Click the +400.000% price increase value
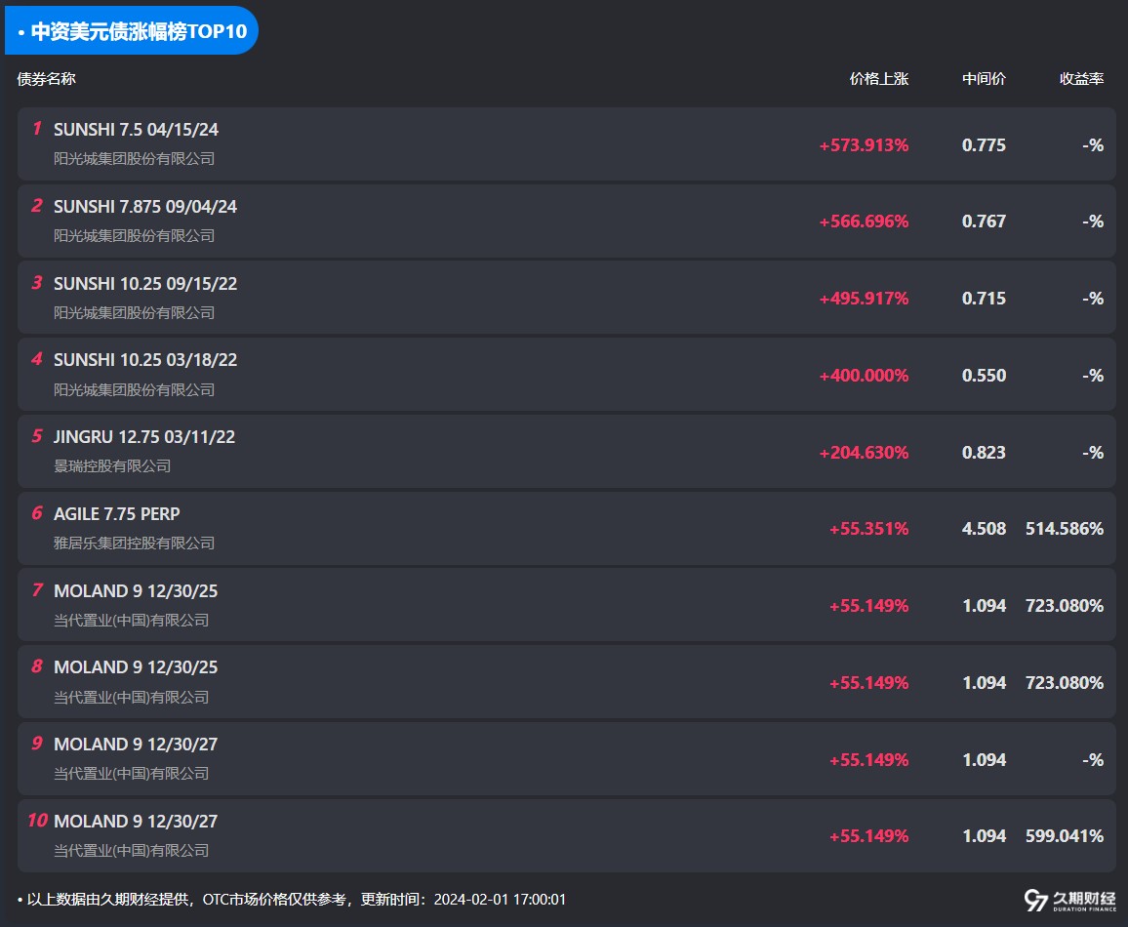This screenshot has height=927, width=1128. click(x=864, y=376)
